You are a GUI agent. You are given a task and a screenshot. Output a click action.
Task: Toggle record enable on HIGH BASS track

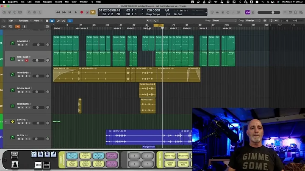(x=26, y=61)
